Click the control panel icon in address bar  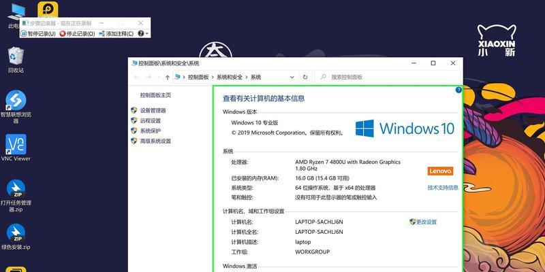point(178,78)
